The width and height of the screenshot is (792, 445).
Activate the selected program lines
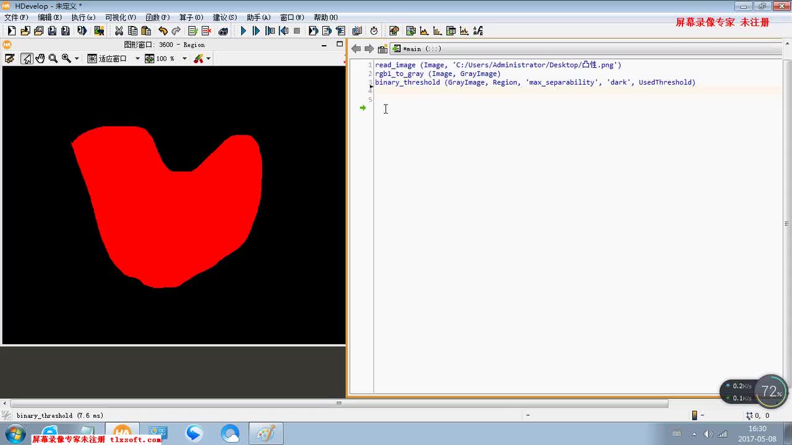click(x=192, y=31)
